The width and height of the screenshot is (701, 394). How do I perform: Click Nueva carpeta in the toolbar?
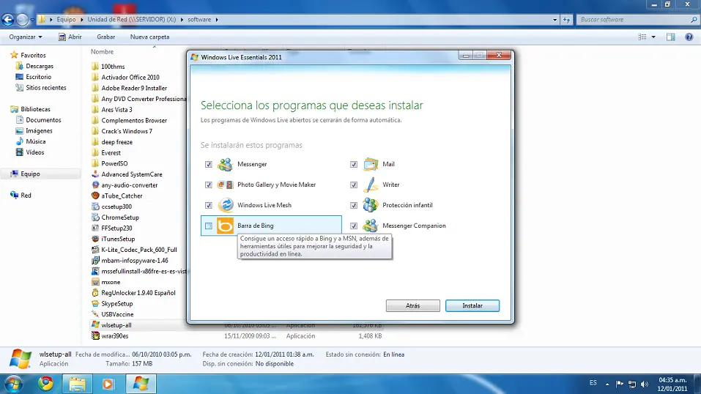click(149, 37)
